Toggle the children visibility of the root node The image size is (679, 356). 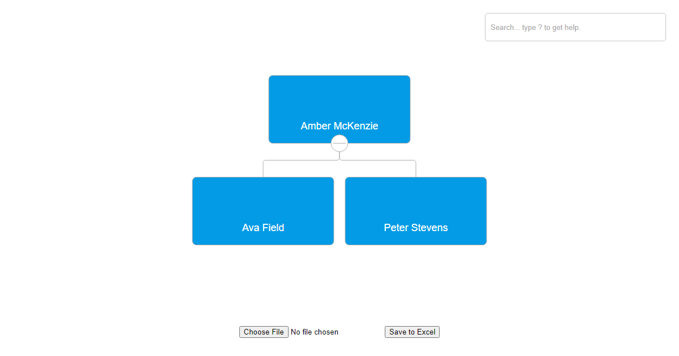click(x=339, y=144)
